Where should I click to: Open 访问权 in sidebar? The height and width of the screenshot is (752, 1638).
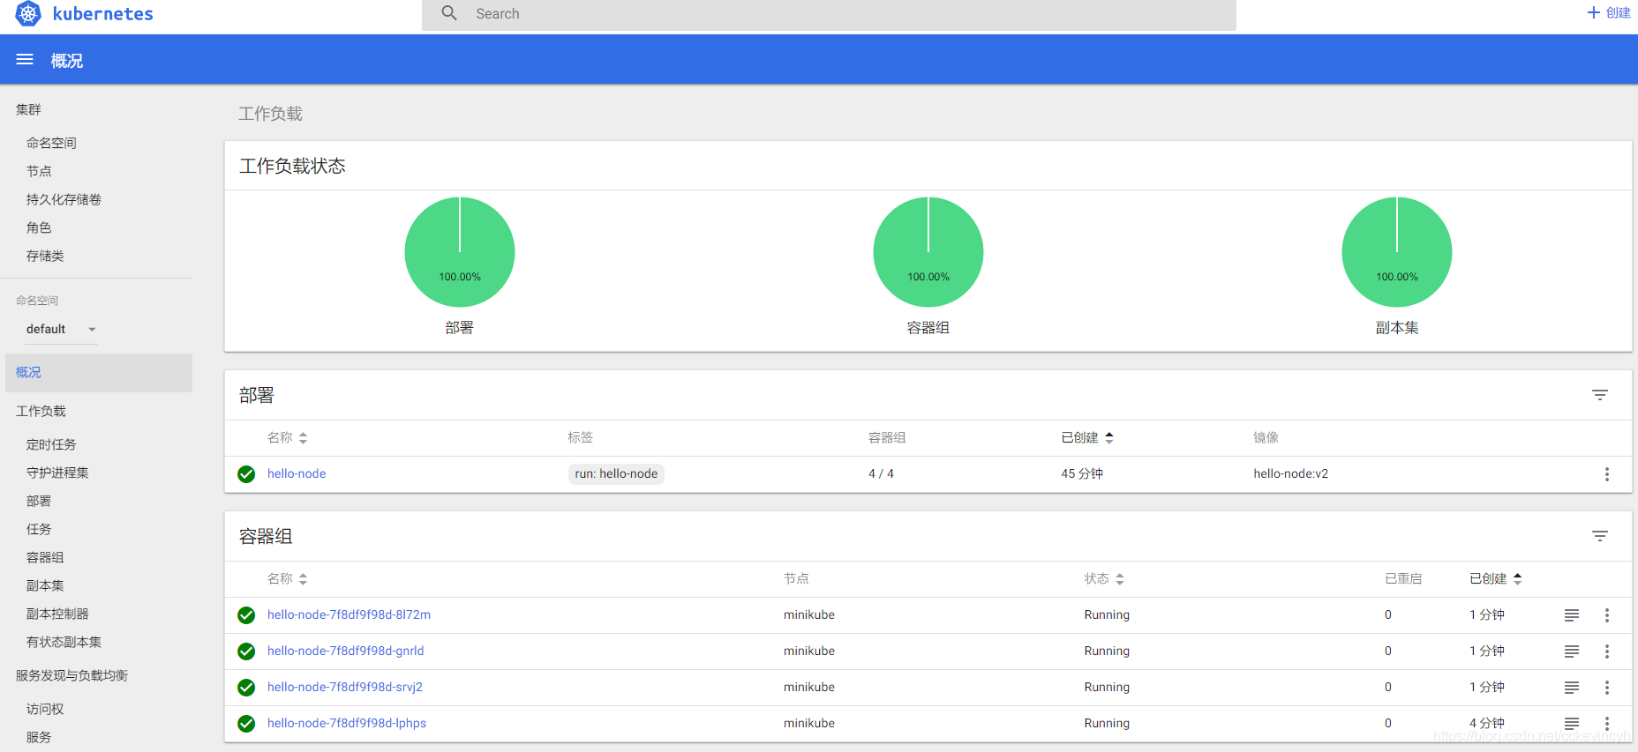[x=45, y=709]
